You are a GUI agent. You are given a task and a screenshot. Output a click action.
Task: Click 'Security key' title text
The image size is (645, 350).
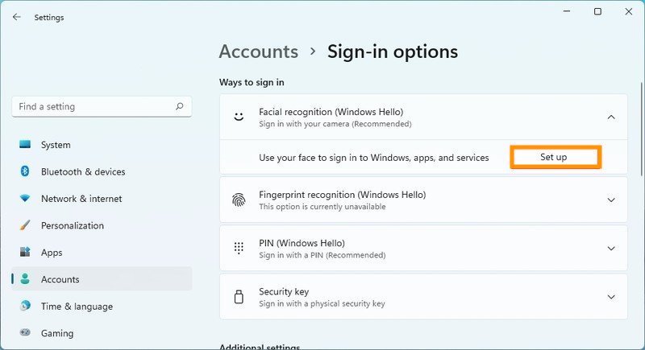[x=284, y=291]
